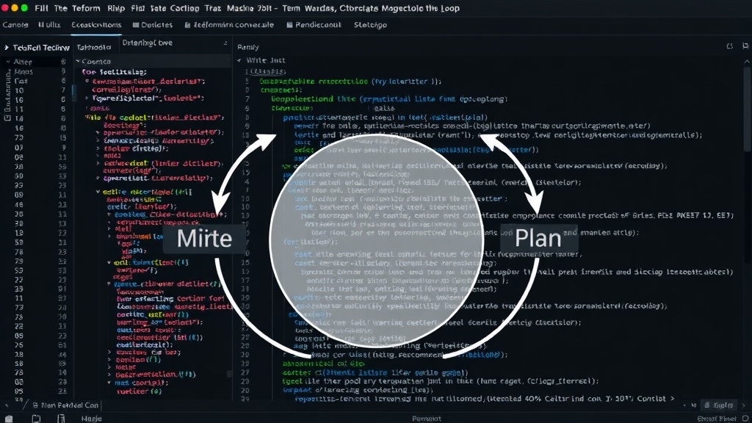The width and height of the screenshot is (752, 423).
Task: Open the Teform menu
Action: (86, 8)
